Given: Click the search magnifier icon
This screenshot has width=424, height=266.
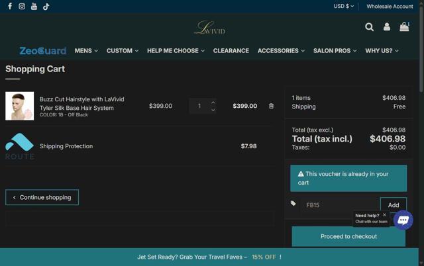Looking at the screenshot, I should click(370, 26).
